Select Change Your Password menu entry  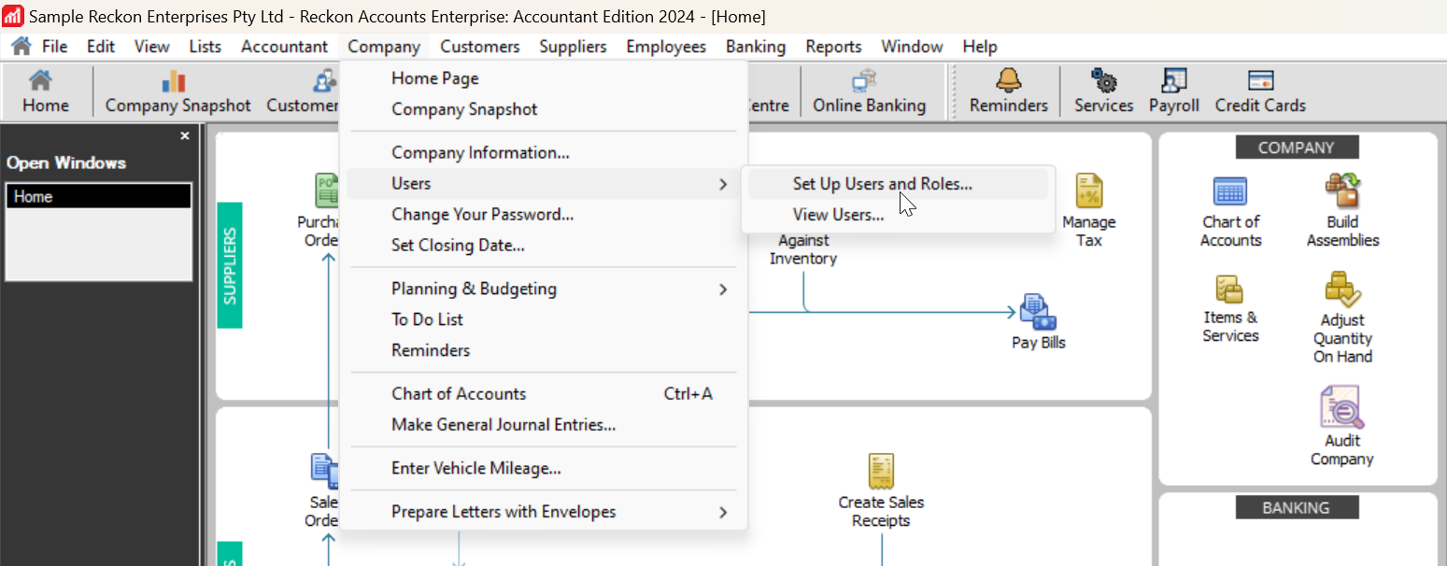coord(543,214)
